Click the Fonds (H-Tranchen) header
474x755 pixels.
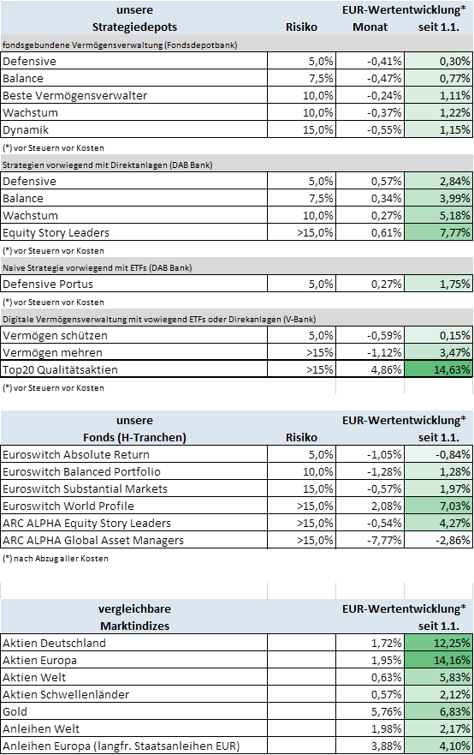point(134,437)
